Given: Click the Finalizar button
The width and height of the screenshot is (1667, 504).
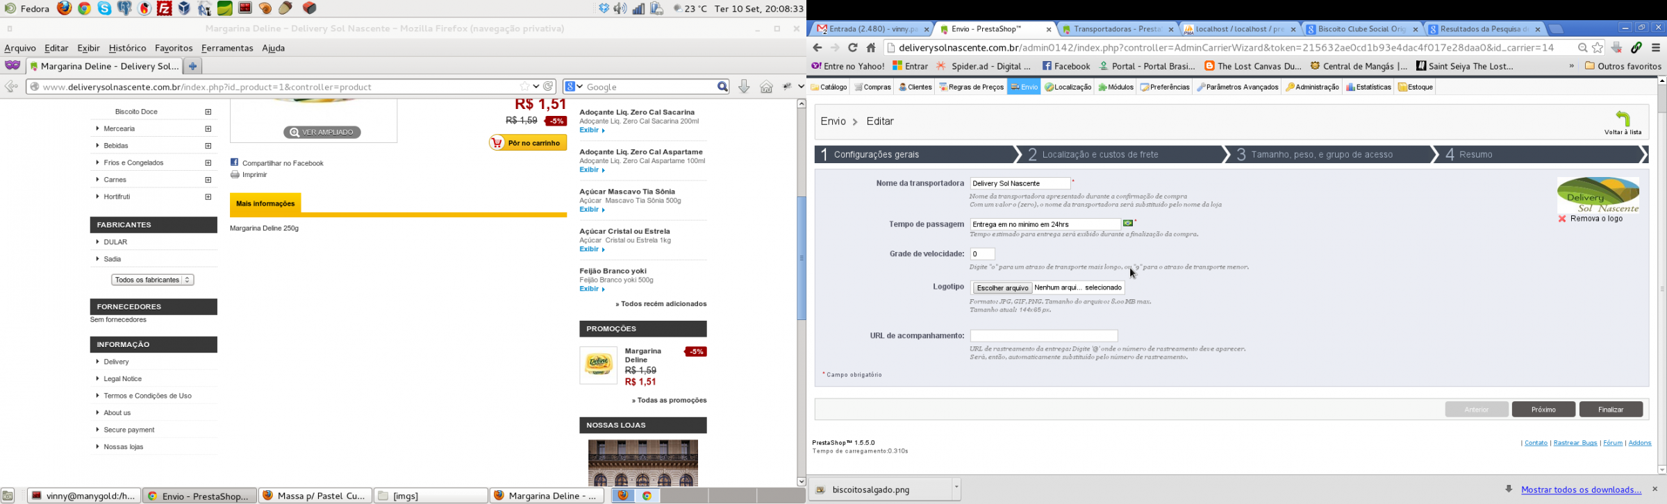Looking at the screenshot, I should pos(1611,410).
